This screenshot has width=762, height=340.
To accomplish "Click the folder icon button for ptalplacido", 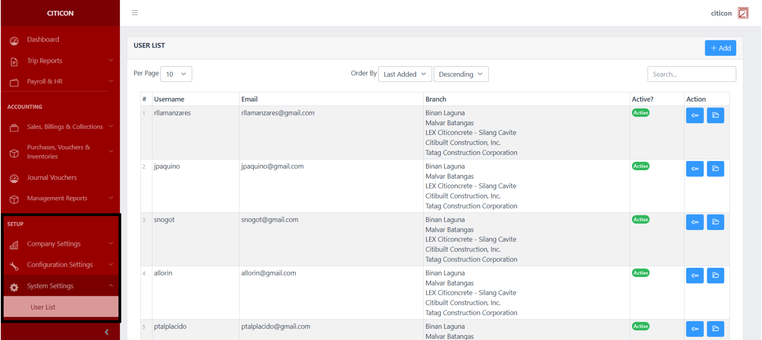I will pos(715,329).
